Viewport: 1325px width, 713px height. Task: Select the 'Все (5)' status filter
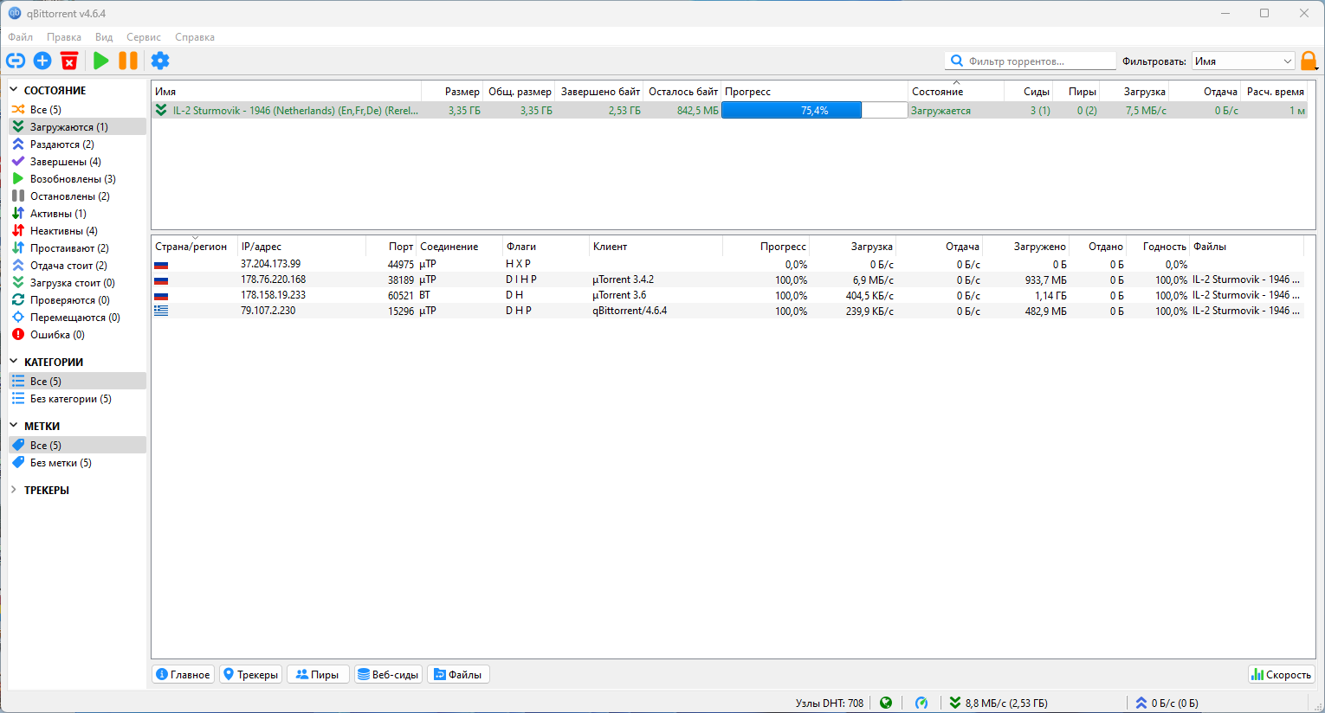click(x=77, y=110)
